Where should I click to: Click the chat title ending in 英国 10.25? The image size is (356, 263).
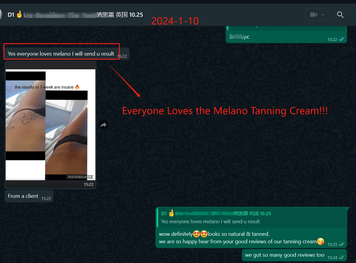[x=75, y=15]
